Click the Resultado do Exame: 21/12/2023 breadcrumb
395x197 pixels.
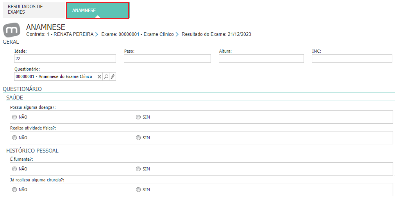(x=216, y=34)
